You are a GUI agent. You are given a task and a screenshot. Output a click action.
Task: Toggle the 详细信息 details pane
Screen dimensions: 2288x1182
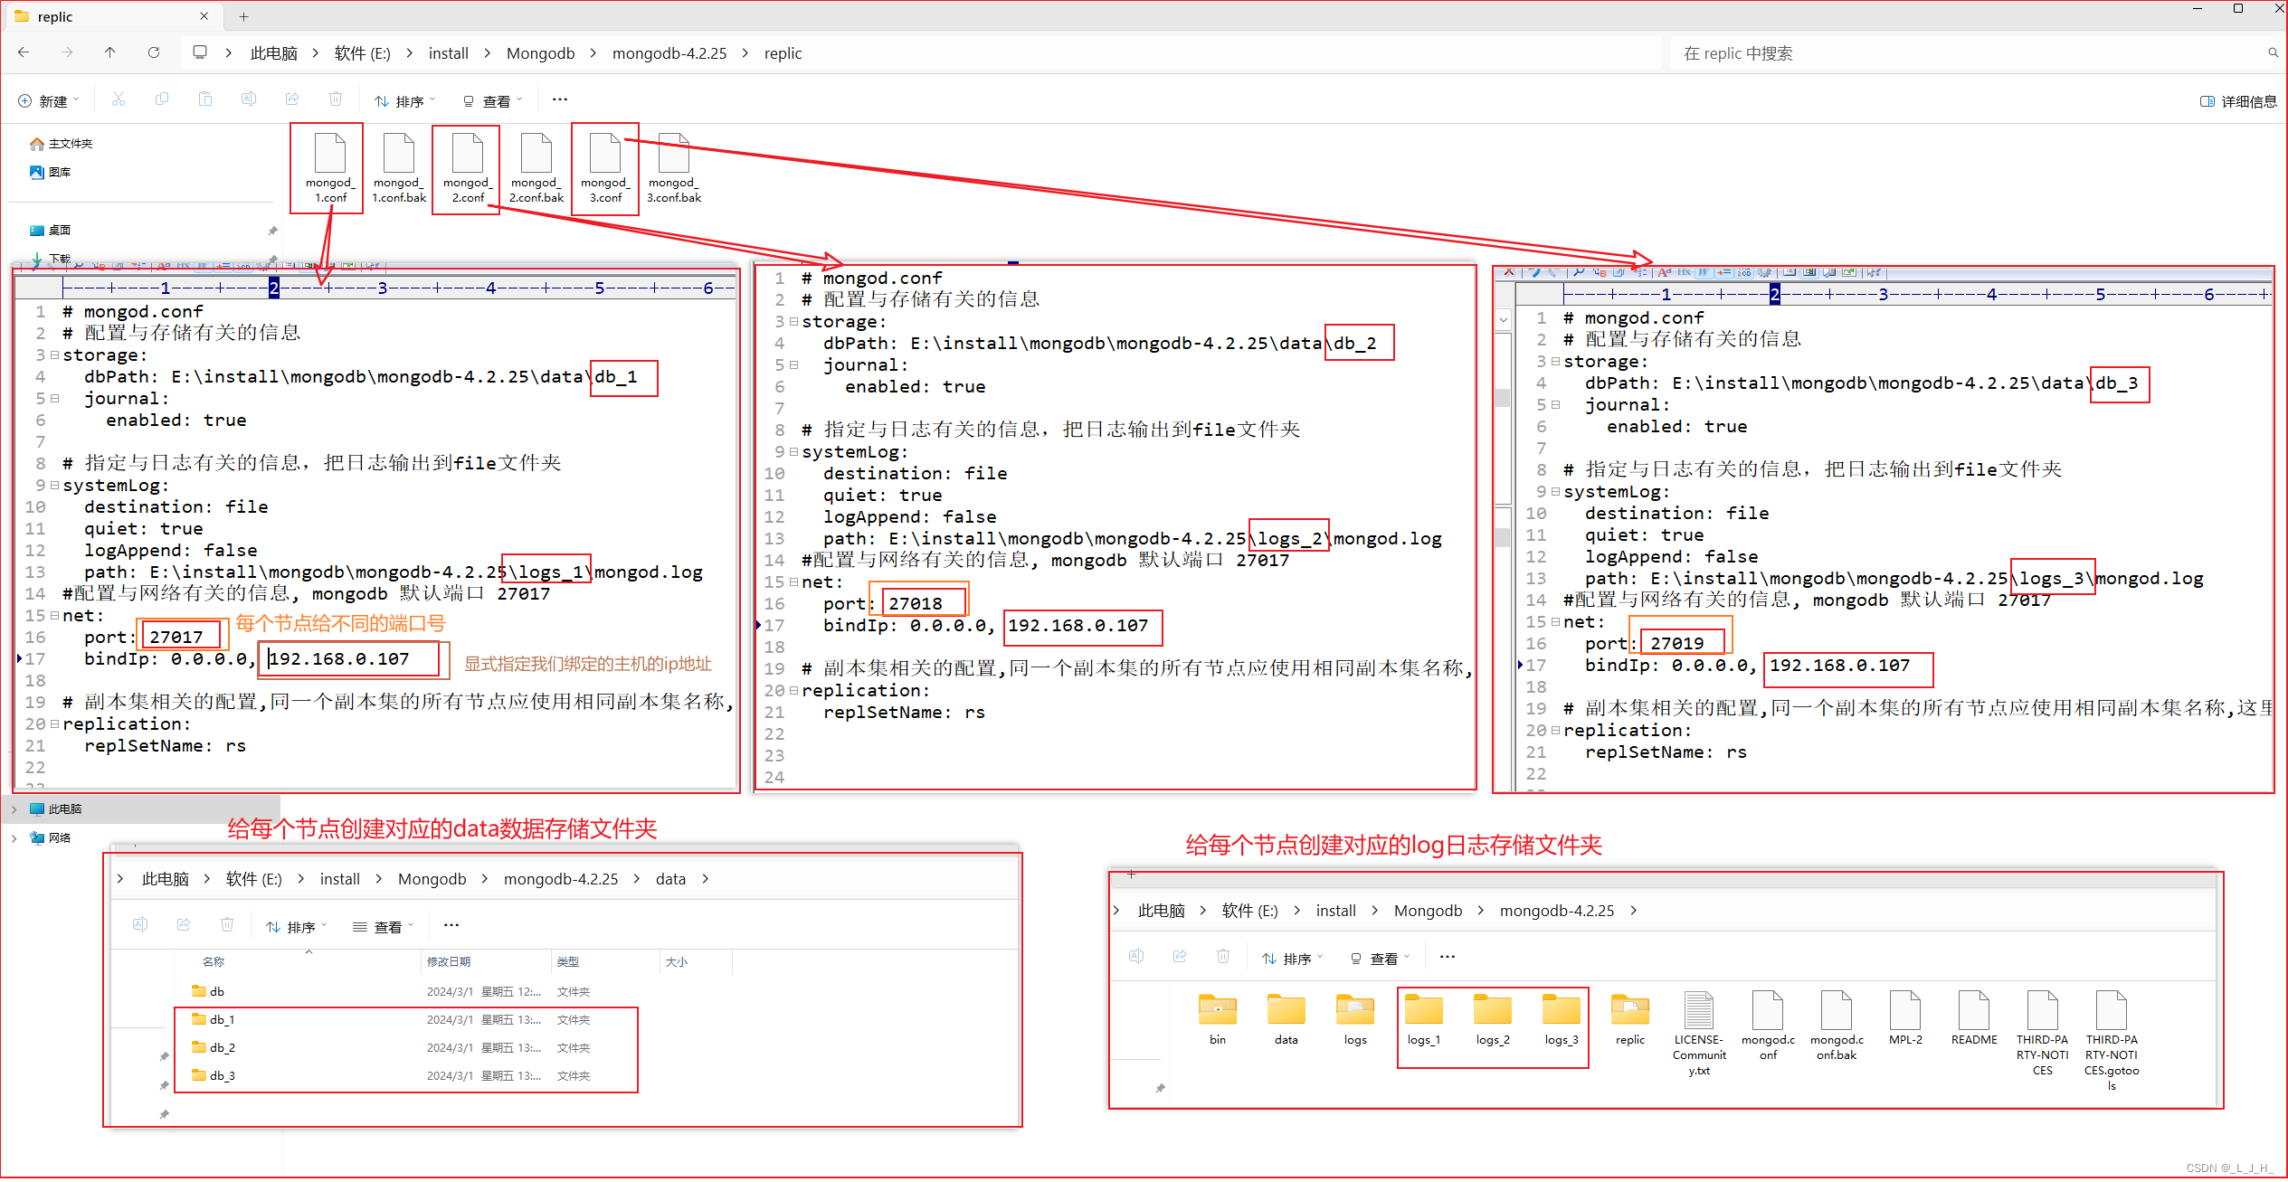(2238, 101)
